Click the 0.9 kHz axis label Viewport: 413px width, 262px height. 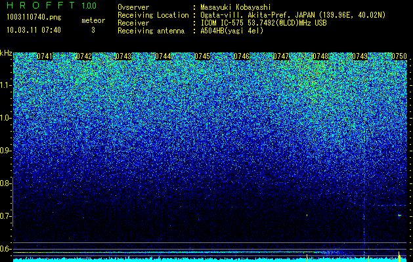click(5, 151)
